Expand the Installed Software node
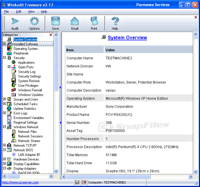 [4, 44]
